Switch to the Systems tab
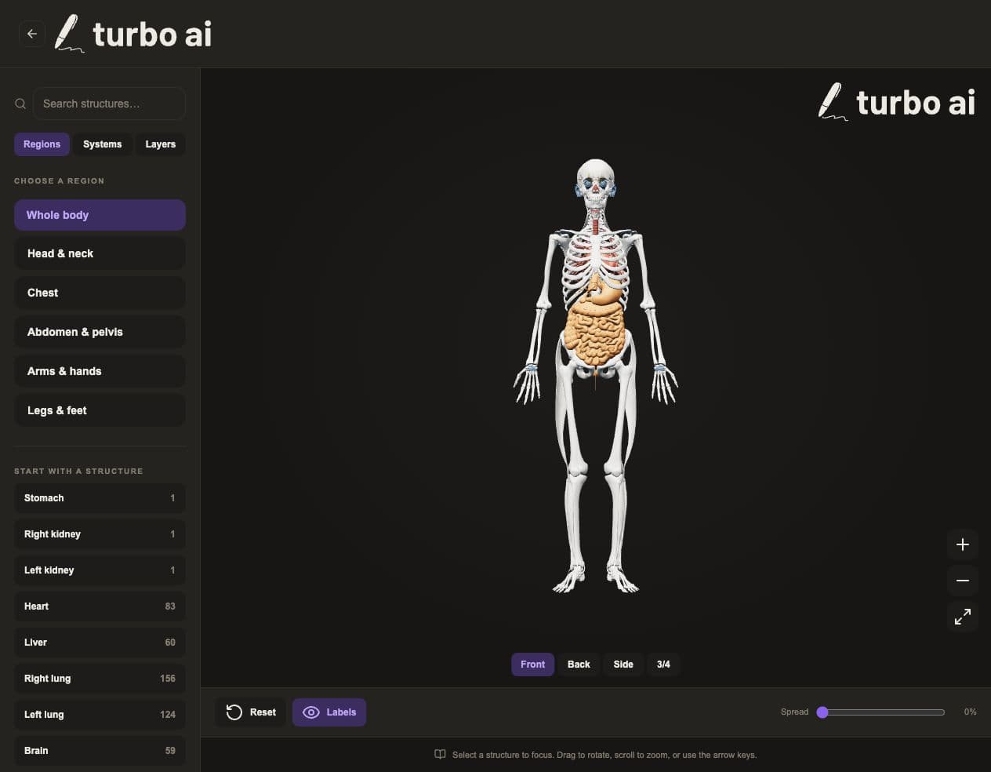The height and width of the screenshot is (772, 991). tap(102, 144)
